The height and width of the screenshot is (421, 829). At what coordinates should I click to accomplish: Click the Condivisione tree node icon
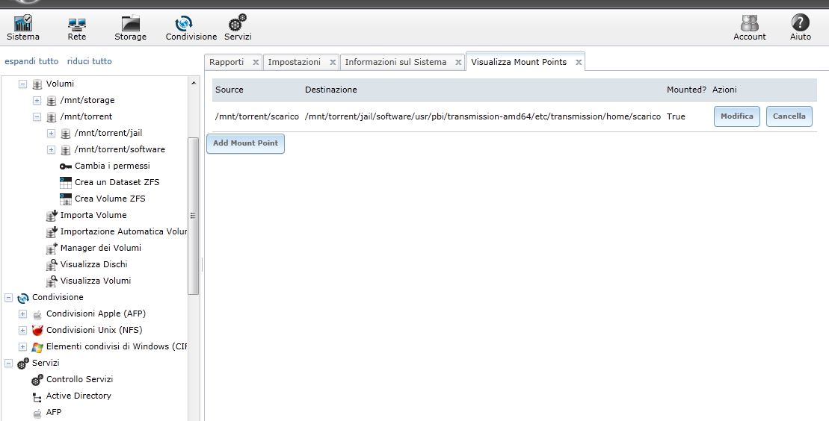22,298
